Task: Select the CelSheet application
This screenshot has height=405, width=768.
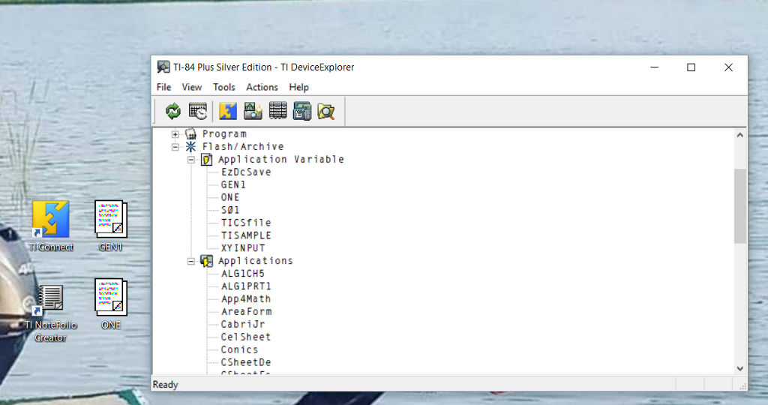Action: tap(246, 337)
